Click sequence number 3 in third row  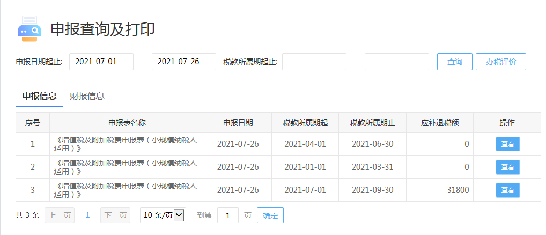[x=33, y=190]
